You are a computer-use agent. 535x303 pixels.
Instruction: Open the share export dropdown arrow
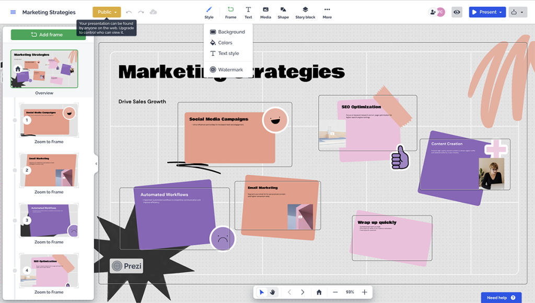(x=522, y=12)
